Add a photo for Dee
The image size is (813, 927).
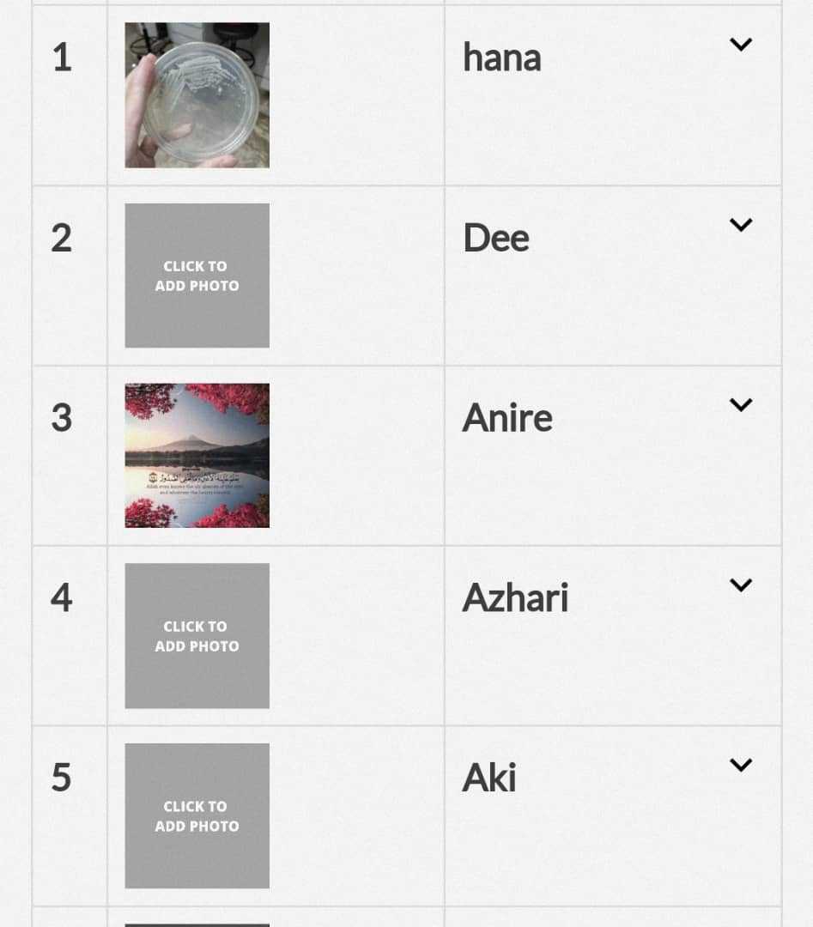(197, 276)
